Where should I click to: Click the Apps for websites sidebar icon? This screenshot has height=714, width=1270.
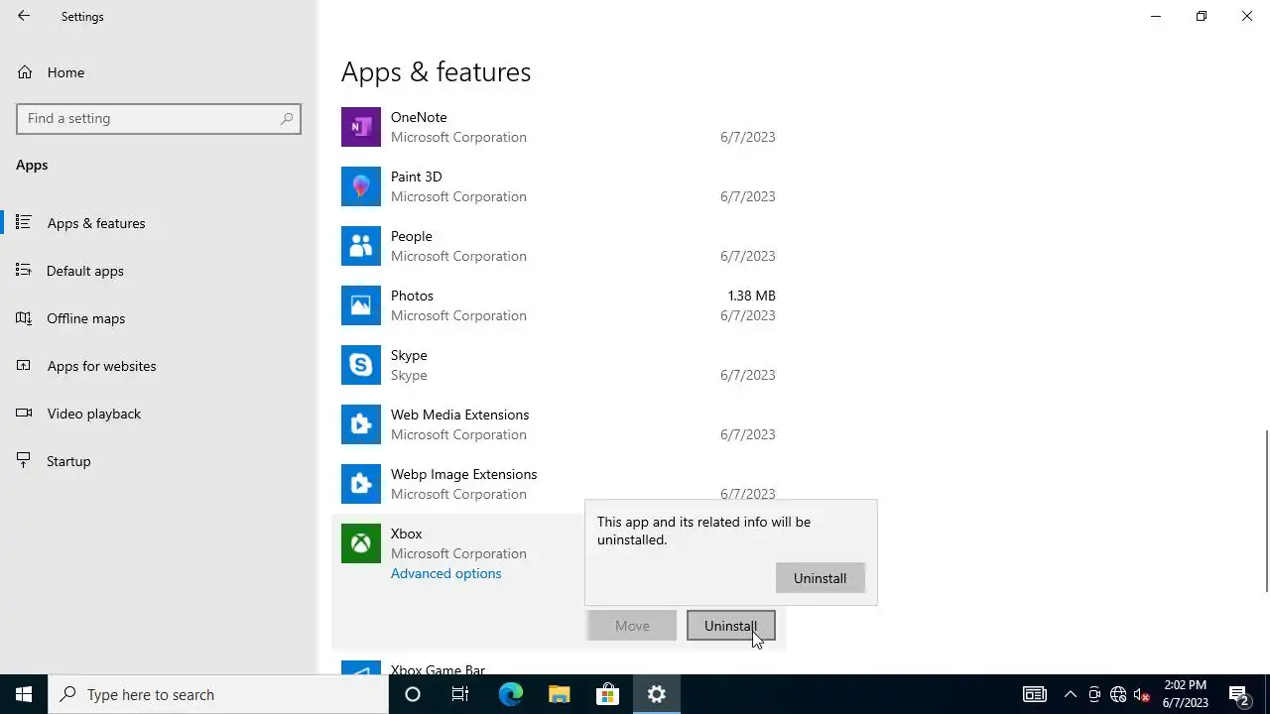(x=25, y=366)
